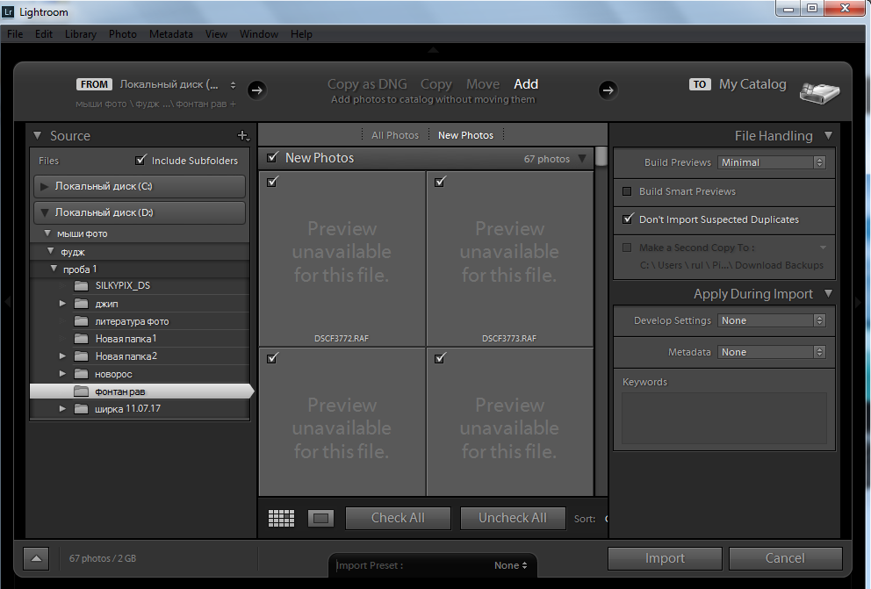This screenshot has width=871, height=589.
Task: Switch to All Photos tab
Action: [395, 135]
